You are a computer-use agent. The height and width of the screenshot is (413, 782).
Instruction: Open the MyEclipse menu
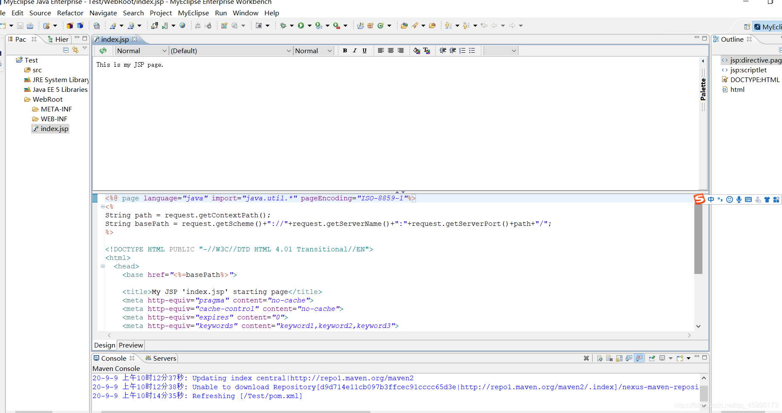click(193, 13)
